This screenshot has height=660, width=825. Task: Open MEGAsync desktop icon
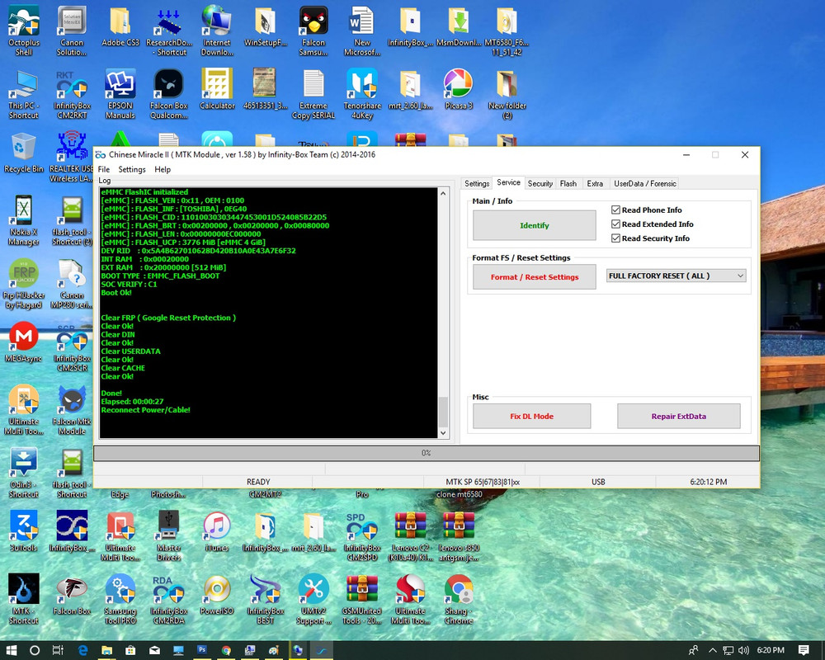pos(24,342)
